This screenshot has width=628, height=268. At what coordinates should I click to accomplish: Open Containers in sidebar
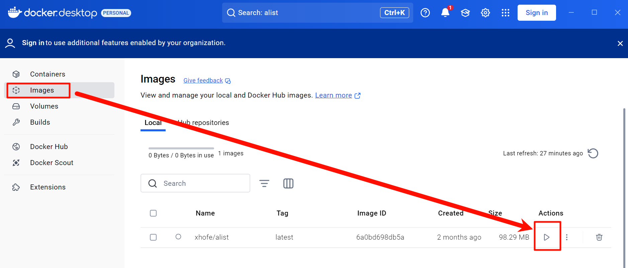[x=59, y=74]
